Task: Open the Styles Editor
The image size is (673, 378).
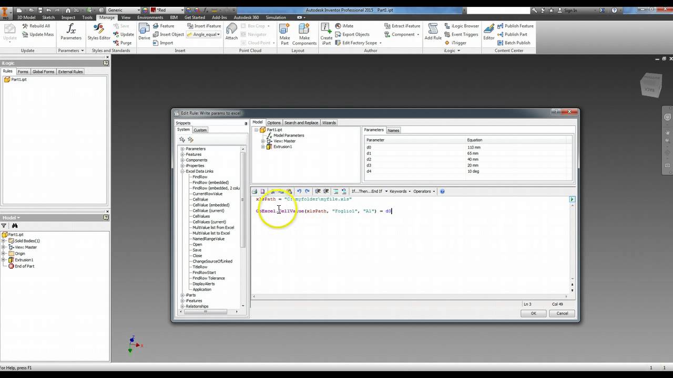Action: [x=99, y=31]
